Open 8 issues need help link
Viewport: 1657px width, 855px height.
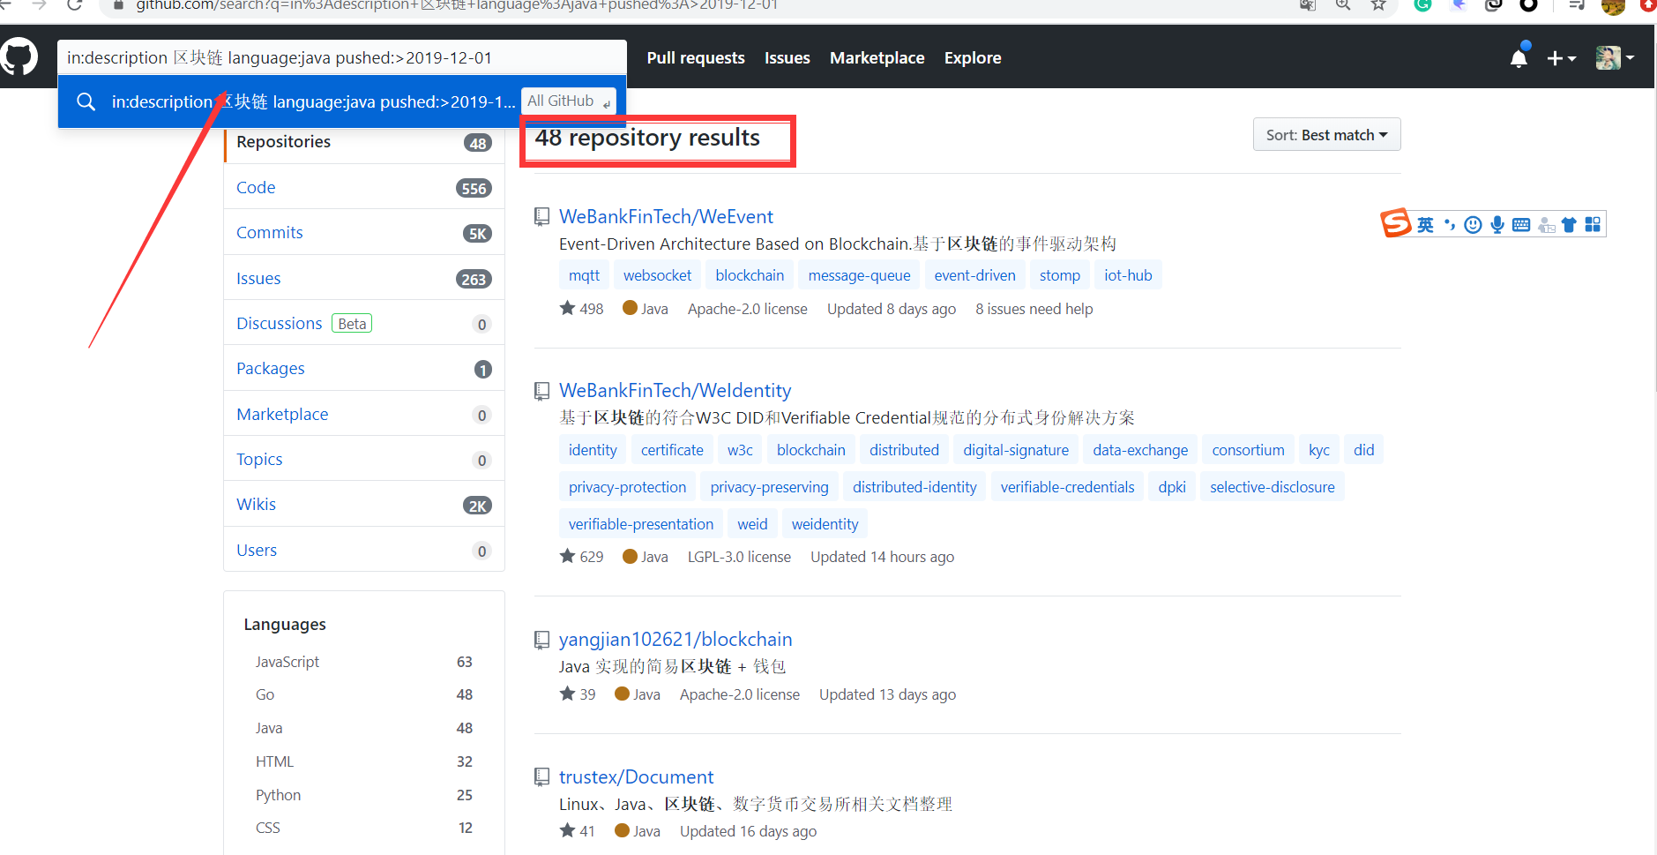point(1034,309)
